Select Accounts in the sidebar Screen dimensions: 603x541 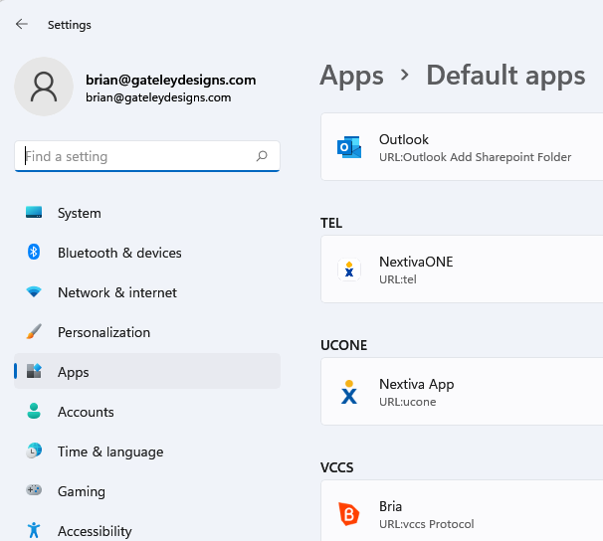86,412
